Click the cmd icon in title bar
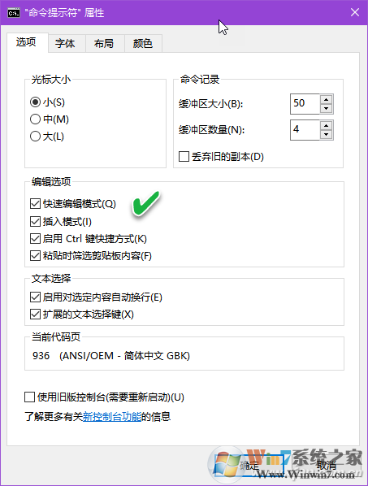The width and height of the screenshot is (368, 486). point(14,13)
